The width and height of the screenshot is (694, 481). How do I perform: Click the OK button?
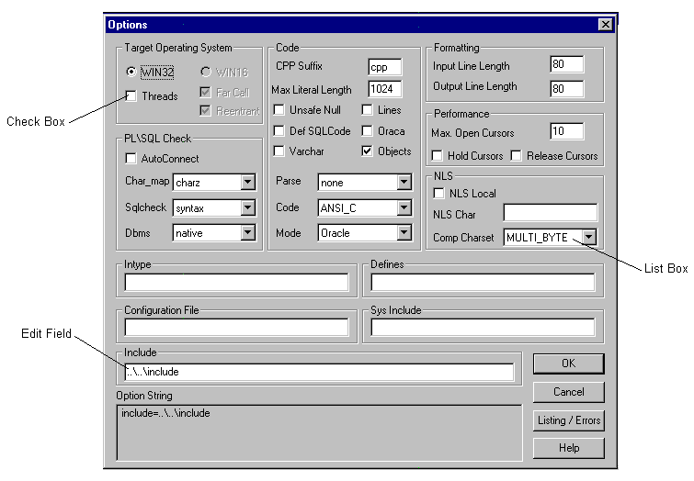(568, 364)
